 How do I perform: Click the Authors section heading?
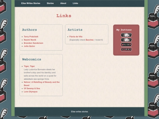click(29, 30)
